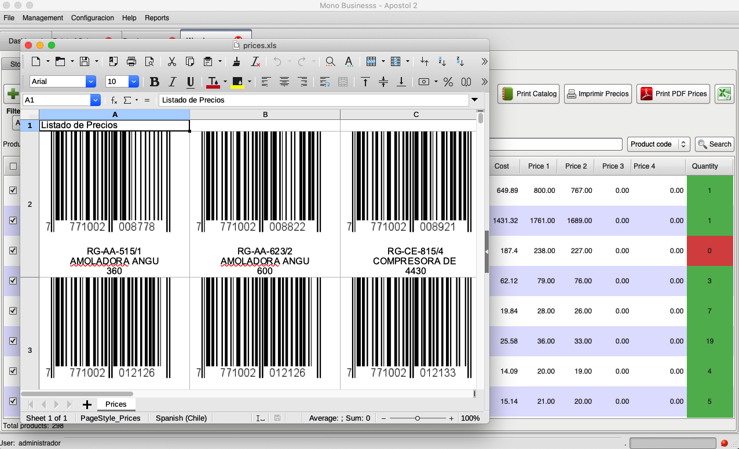Uncheck the first product row checkbox

13,191
